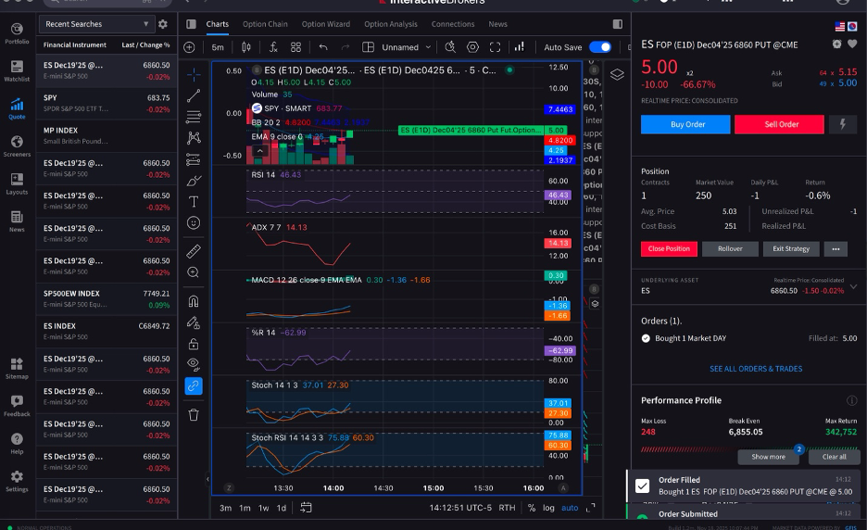Toggle the Auto Save switch

point(600,47)
